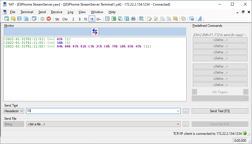Expand the Send File path dropdown arrow
This screenshot has height=144, width=252.
178,124
